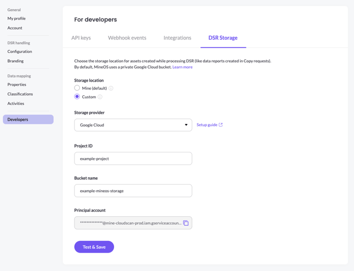Viewport: 354px width, 271px height.
Task: Follow the Learn more link
Action: click(182, 67)
